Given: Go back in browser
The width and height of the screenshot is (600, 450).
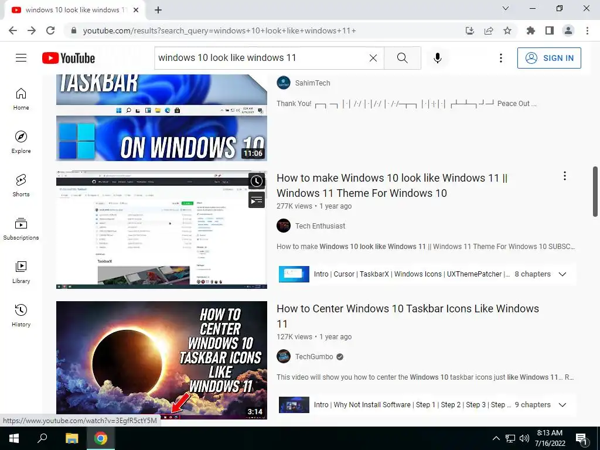Looking at the screenshot, I should pyautogui.click(x=13, y=30).
